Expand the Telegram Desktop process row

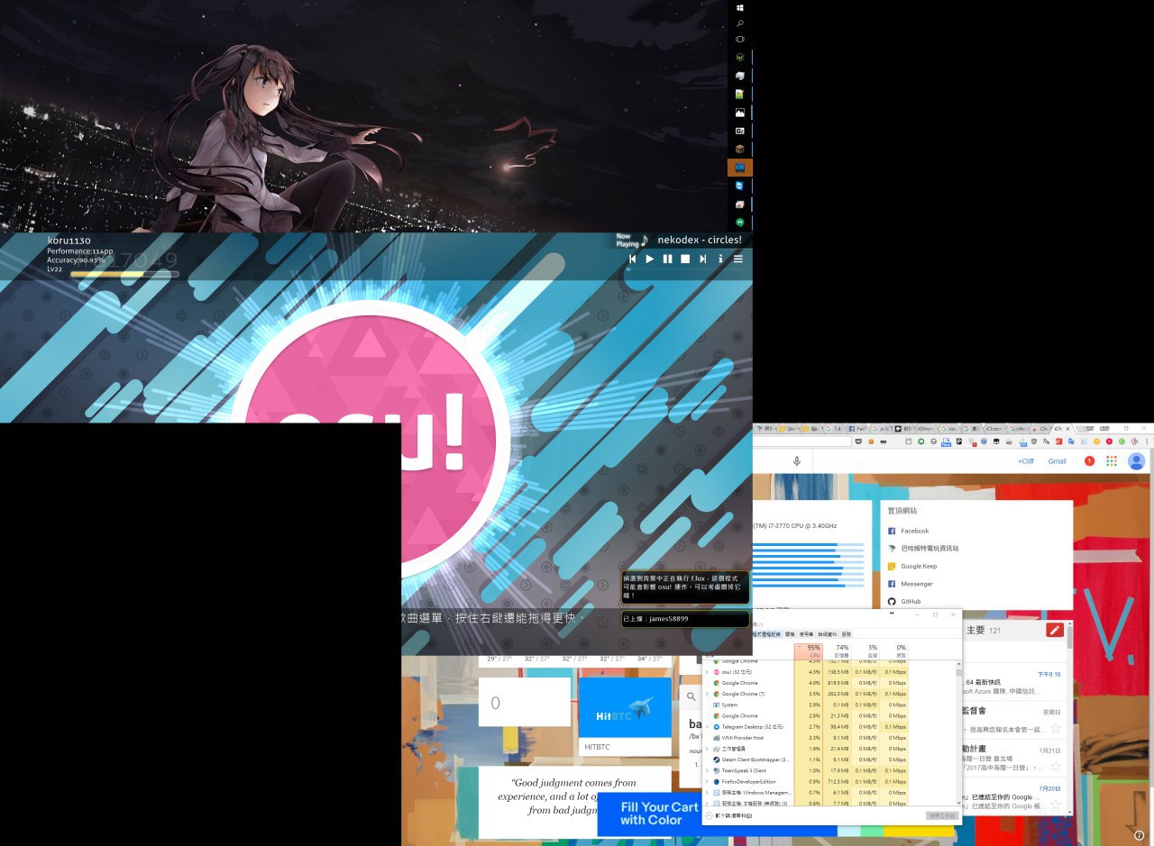(x=707, y=726)
